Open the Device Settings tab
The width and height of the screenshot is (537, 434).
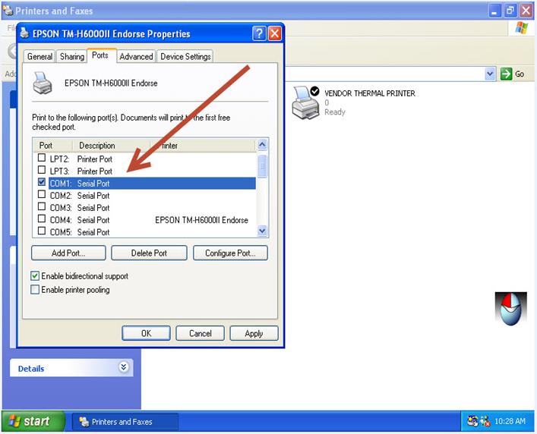click(185, 56)
